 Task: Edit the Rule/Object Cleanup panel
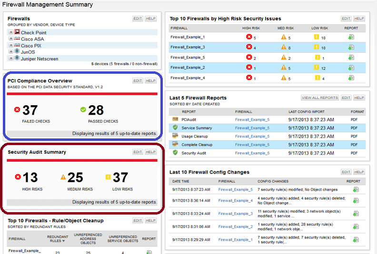pos(138,221)
